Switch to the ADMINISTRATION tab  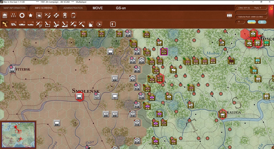tap(73, 8)
